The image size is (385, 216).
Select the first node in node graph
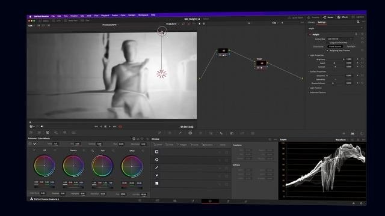(x=223, y=50)
